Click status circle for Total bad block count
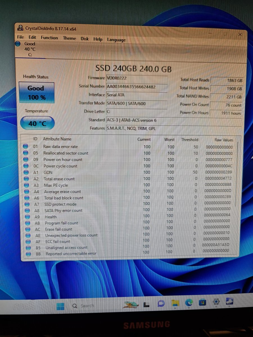 point(27,198)
